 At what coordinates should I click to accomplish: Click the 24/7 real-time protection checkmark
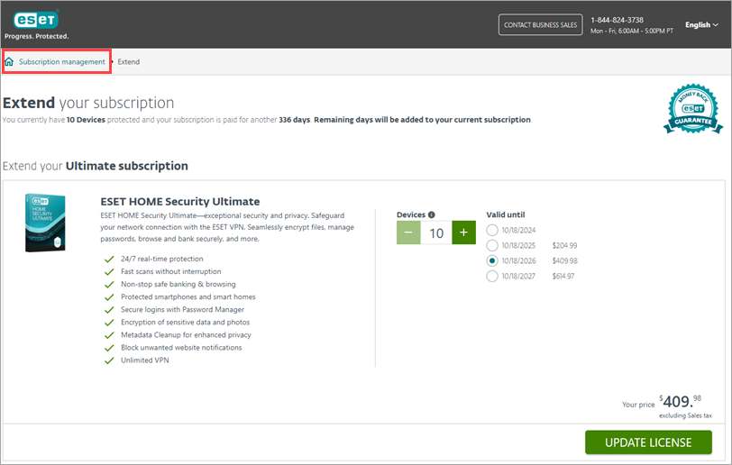point(109,259)
